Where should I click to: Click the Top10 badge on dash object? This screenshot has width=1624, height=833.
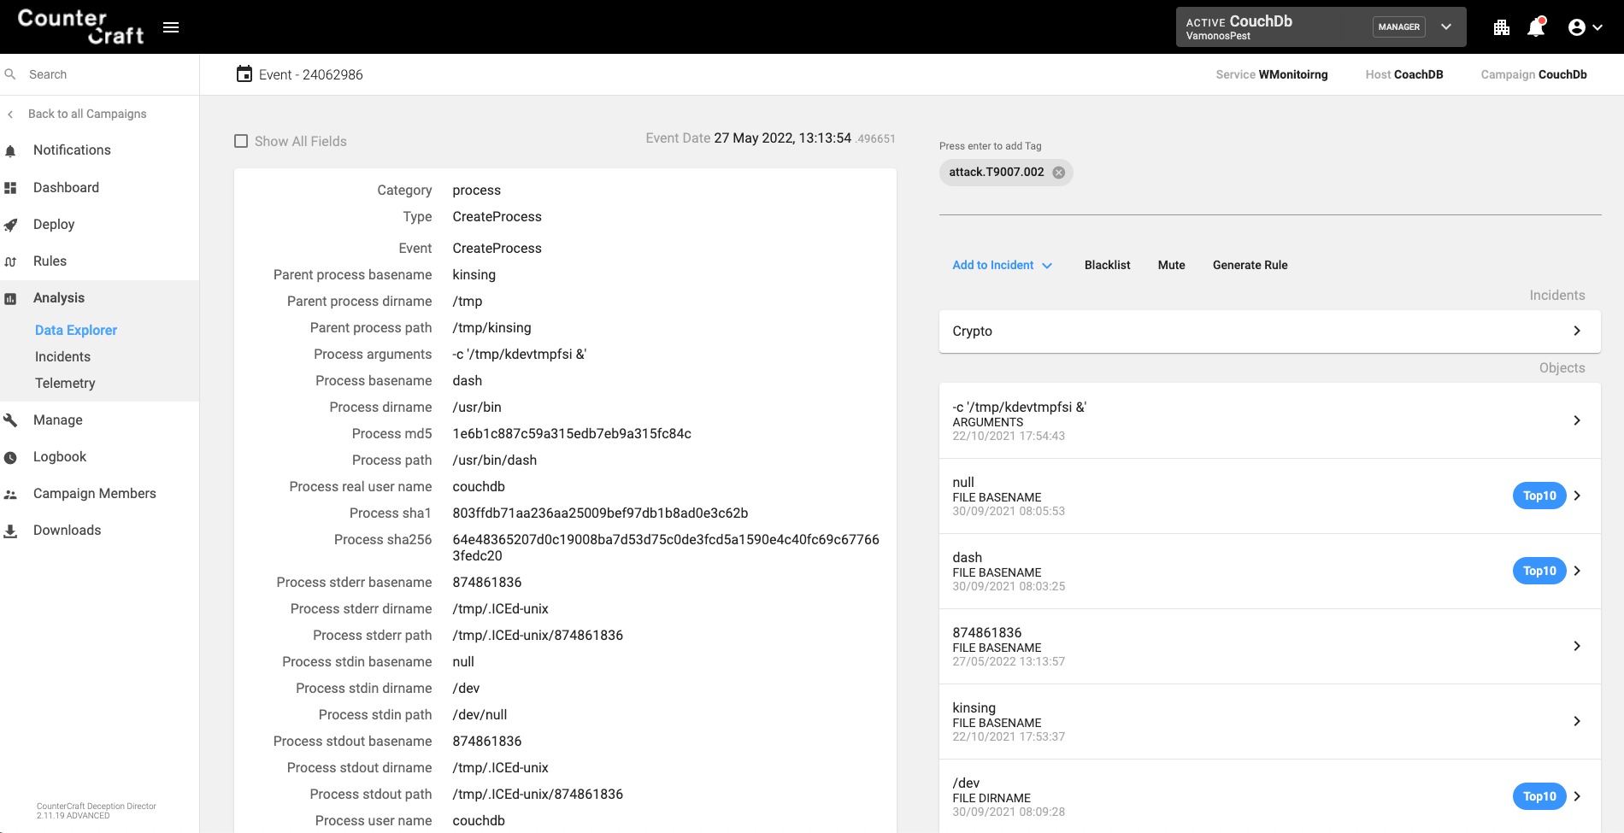click(1539, 571)
